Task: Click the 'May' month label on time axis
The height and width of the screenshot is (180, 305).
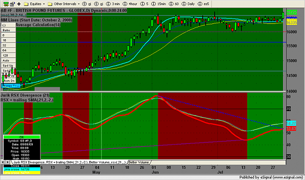Action: click(96, 172)
